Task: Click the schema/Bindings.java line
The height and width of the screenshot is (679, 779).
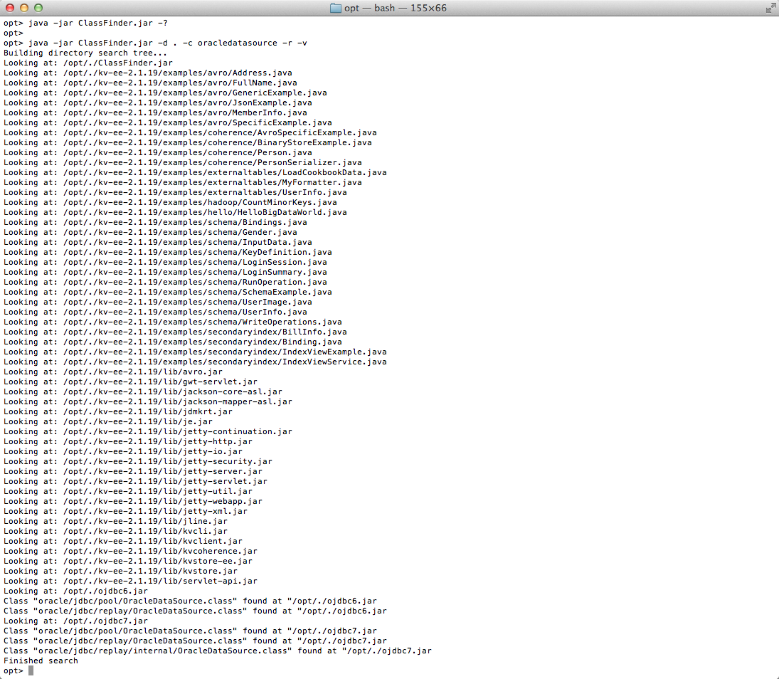Action: tap(155, 222)
